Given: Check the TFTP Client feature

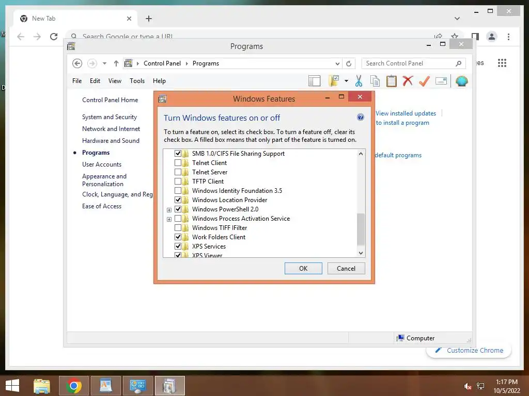Looking at the screenshot, I should (178, 181).
